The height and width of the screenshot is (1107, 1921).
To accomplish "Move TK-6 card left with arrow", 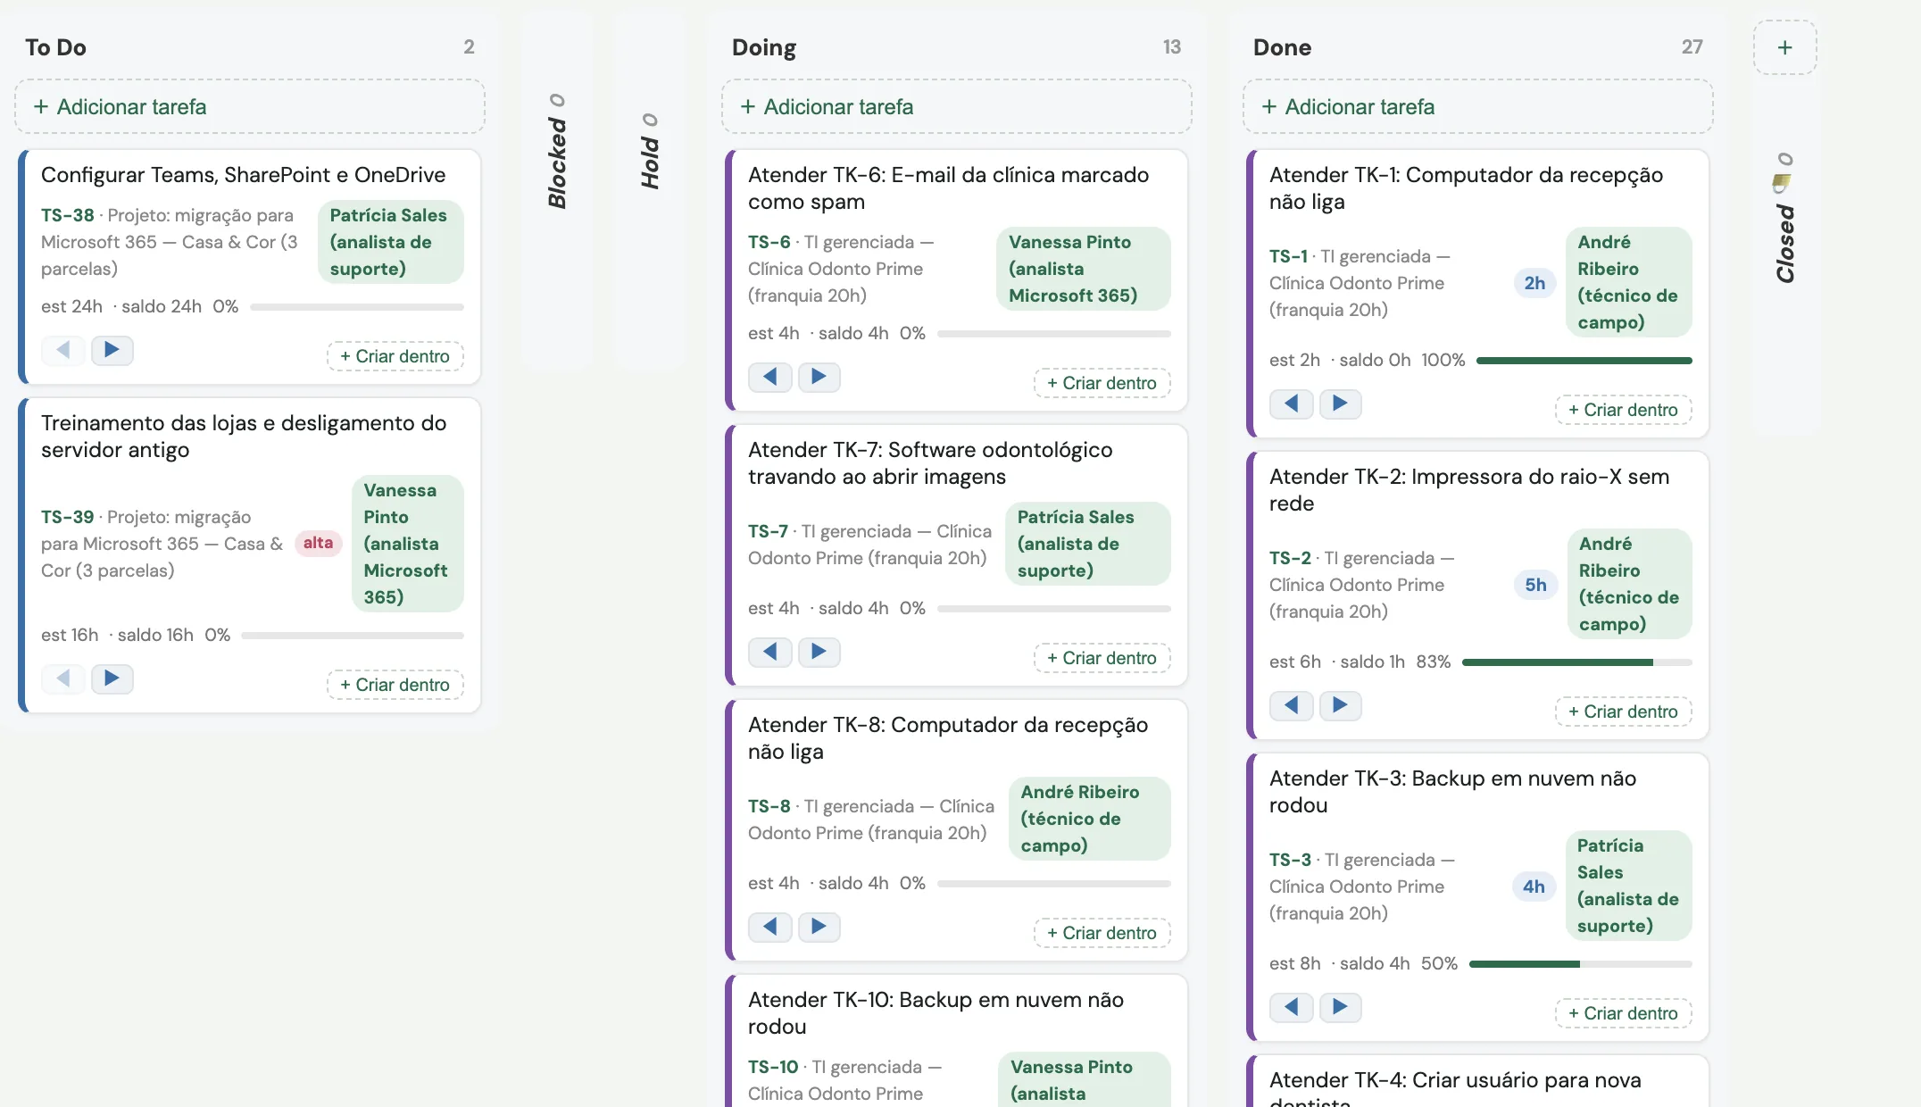I will click(x=770, y=377).
